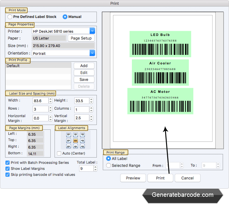The width and height of the screenshot is (229, 204).
Task: Open the Orientation dropdown
Action: tap(92, 53)
